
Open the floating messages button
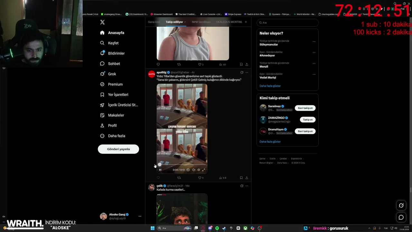point(401,217)
